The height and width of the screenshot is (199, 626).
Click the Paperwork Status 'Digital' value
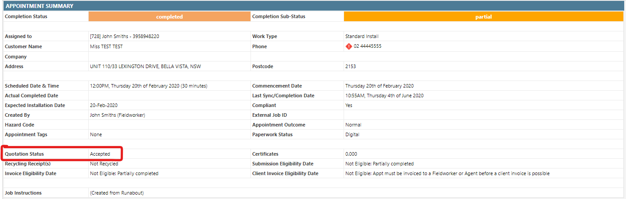[x=352, y=134]
